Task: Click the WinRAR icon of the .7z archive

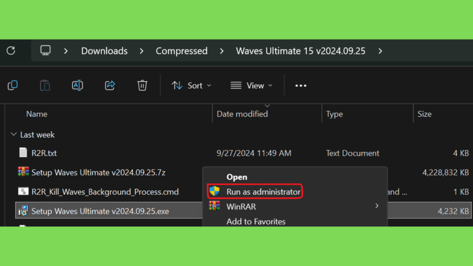Action: click(23, 172)
